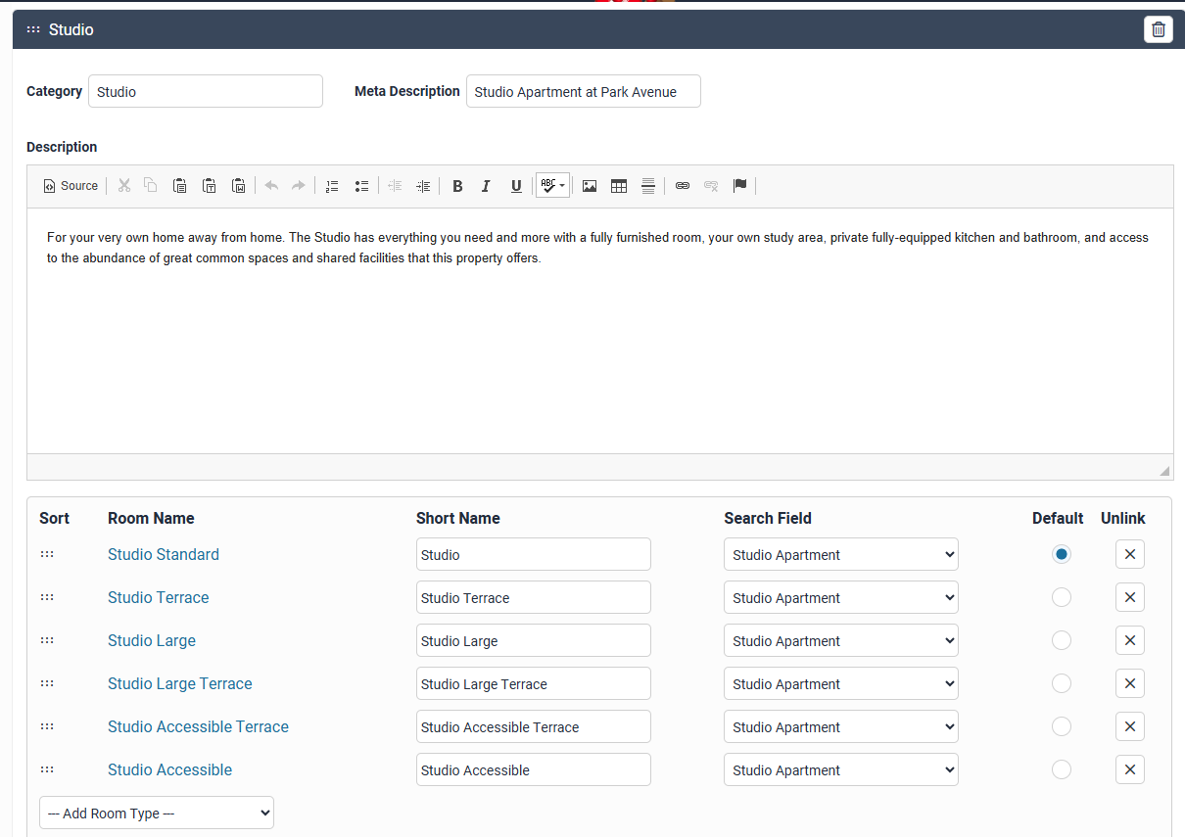Open Search Field dropdown for Studio Standard
The height and width of the screenshot is (837, 1185).
[x=840, y=554]
